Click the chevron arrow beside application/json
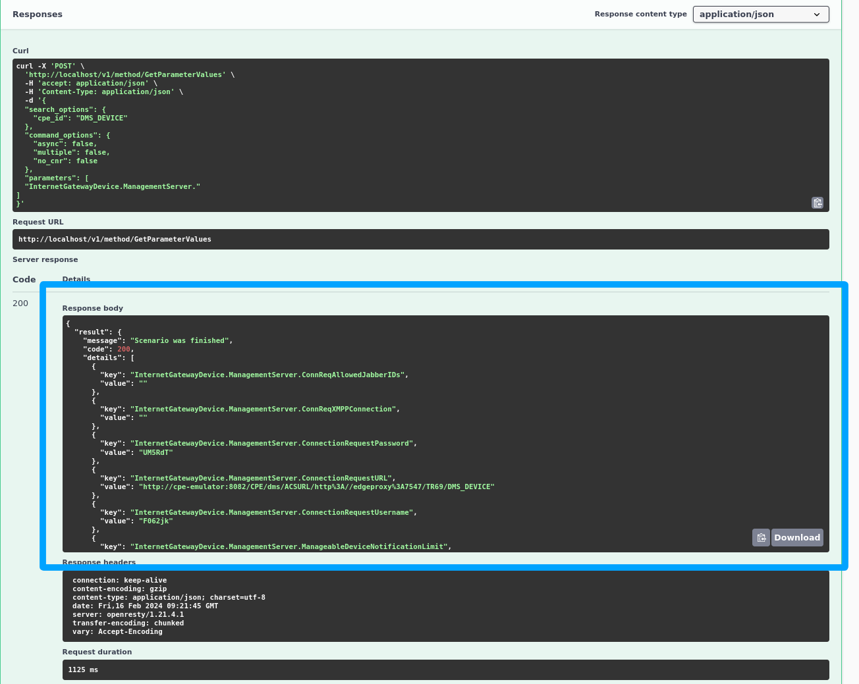Viewport: 859px width, 684px height. pyautogui.click(x=817, y=14)
